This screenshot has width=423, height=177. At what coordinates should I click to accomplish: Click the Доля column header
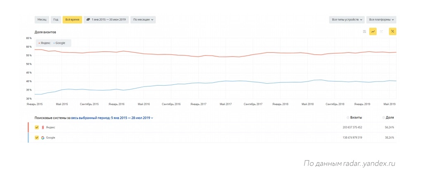(x=390, y=118)
